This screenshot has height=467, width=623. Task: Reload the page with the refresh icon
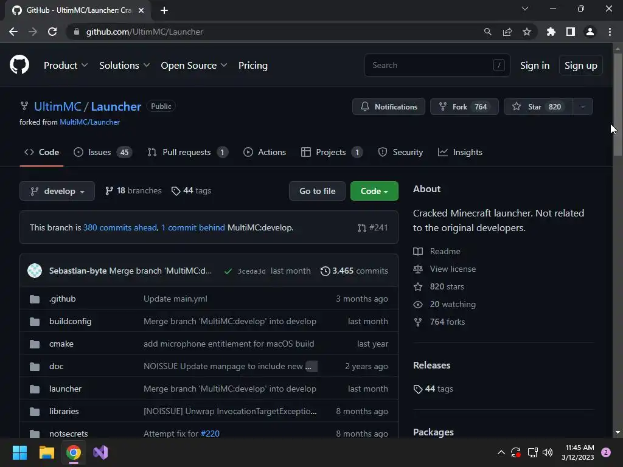click(52, 32)
